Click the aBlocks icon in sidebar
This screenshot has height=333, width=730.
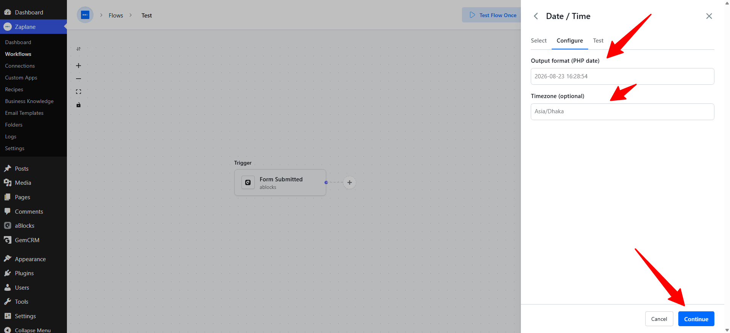pyautogui.click(x=8, y=225)
